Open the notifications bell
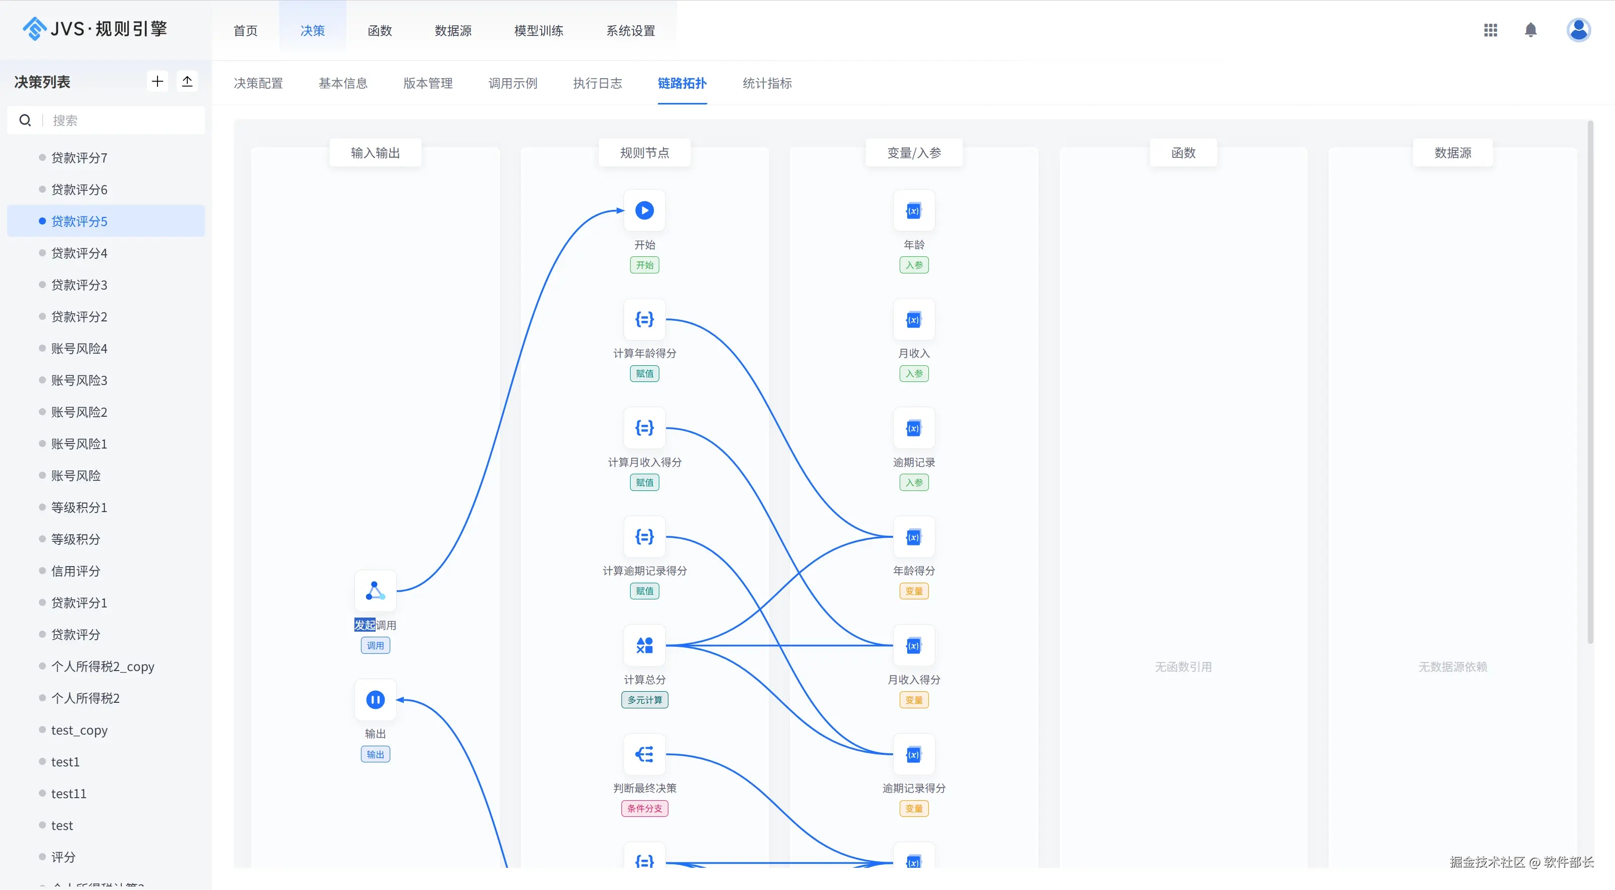 (x=1530, y=30)
